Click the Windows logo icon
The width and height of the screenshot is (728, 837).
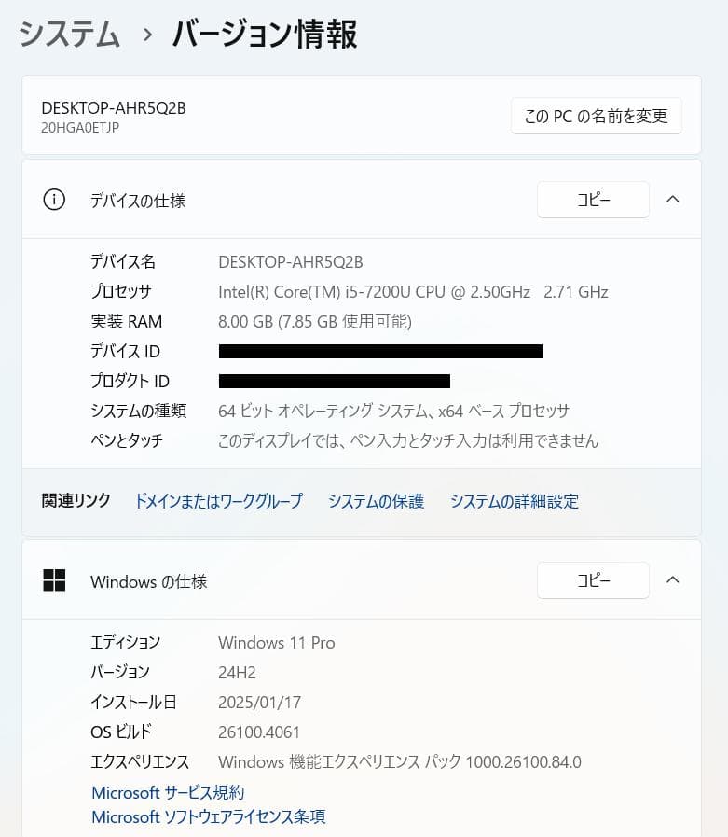(x=54, y=580)
